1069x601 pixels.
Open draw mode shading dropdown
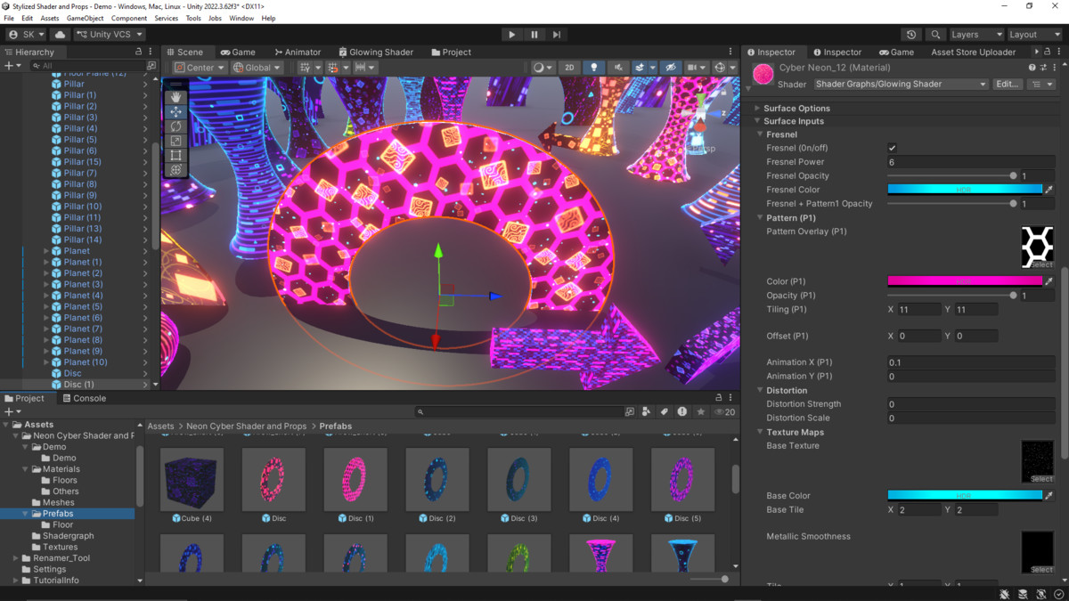pyautogui.click(x=543, y=68)
